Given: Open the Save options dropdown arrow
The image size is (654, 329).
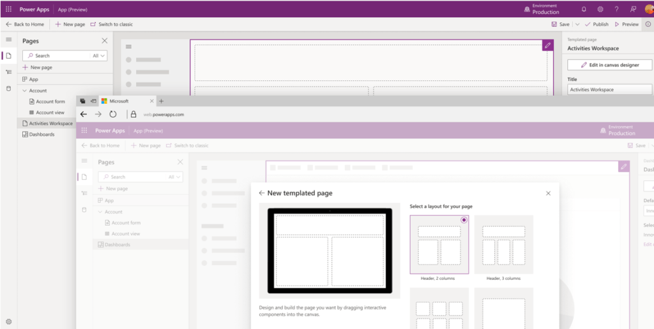Looking at the screenshot, I should pos(577,24).
